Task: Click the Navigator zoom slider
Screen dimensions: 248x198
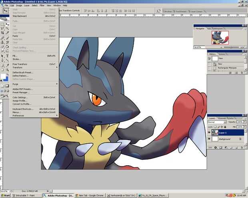Action: pyautogui.click(x=231, y=47)
